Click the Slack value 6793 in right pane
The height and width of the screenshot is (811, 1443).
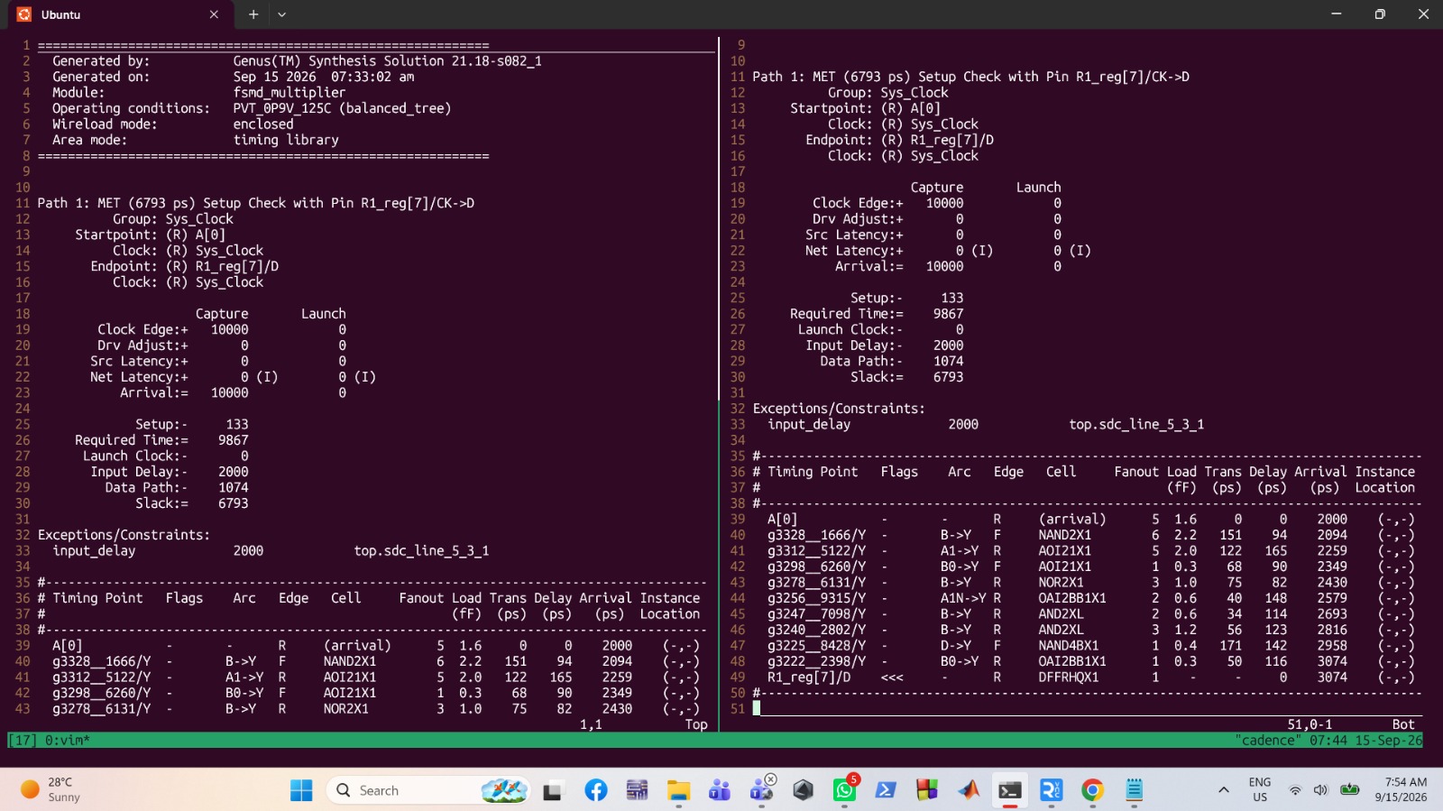pyautogui.click(x=948, y=377)
